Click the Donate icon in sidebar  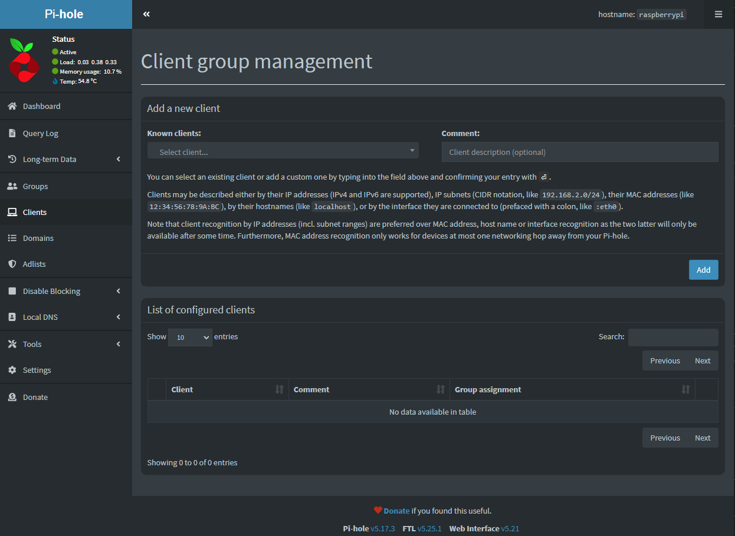point(12,397)
